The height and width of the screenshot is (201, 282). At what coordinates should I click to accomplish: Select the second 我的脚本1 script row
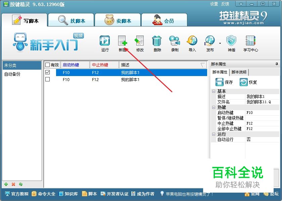point(132,79)
